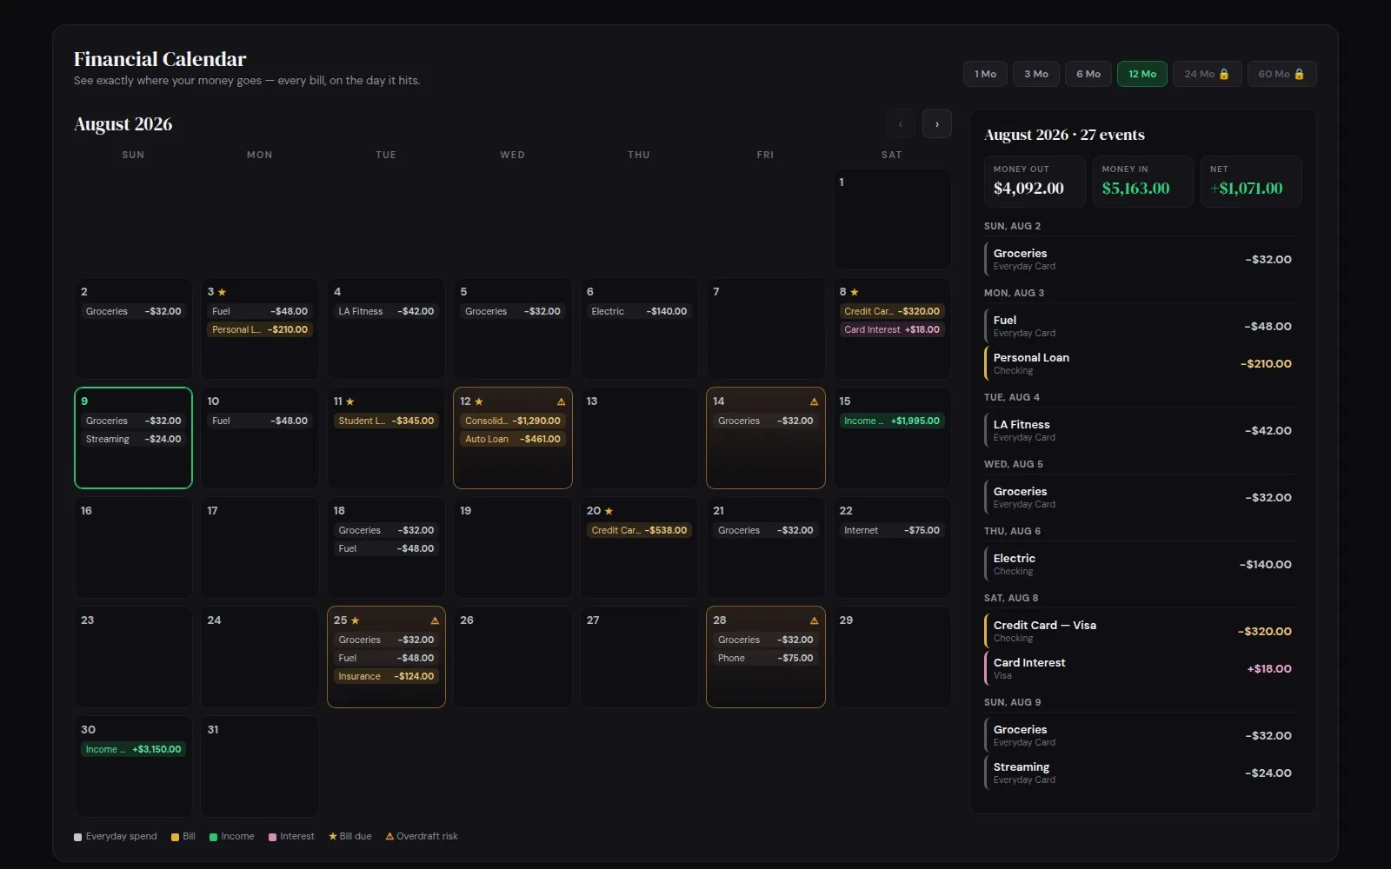This screenshot has height=869, width=1391.
Task: Go to the previous month arrow
Action: [x=900, y=123]
